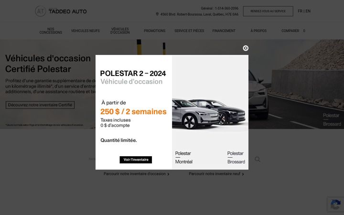Click the Véhicules d'occasion Certifié Polestar banner heading
The width and height of the screenshot is (344, 215).
pyautogui.click(x=48, y=64)
